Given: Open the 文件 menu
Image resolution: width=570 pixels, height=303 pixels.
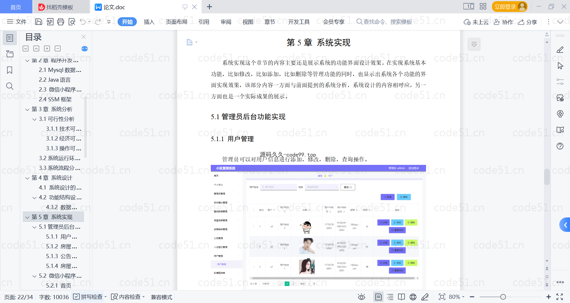Looking at the screenshot, I should 17,22.
